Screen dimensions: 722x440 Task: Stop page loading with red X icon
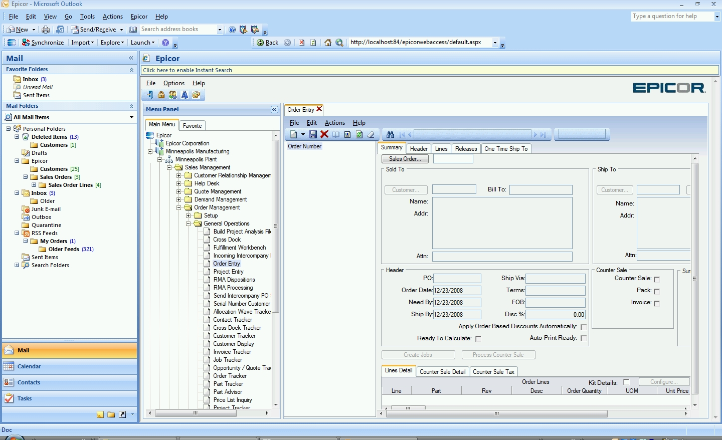tap(302, 43)
